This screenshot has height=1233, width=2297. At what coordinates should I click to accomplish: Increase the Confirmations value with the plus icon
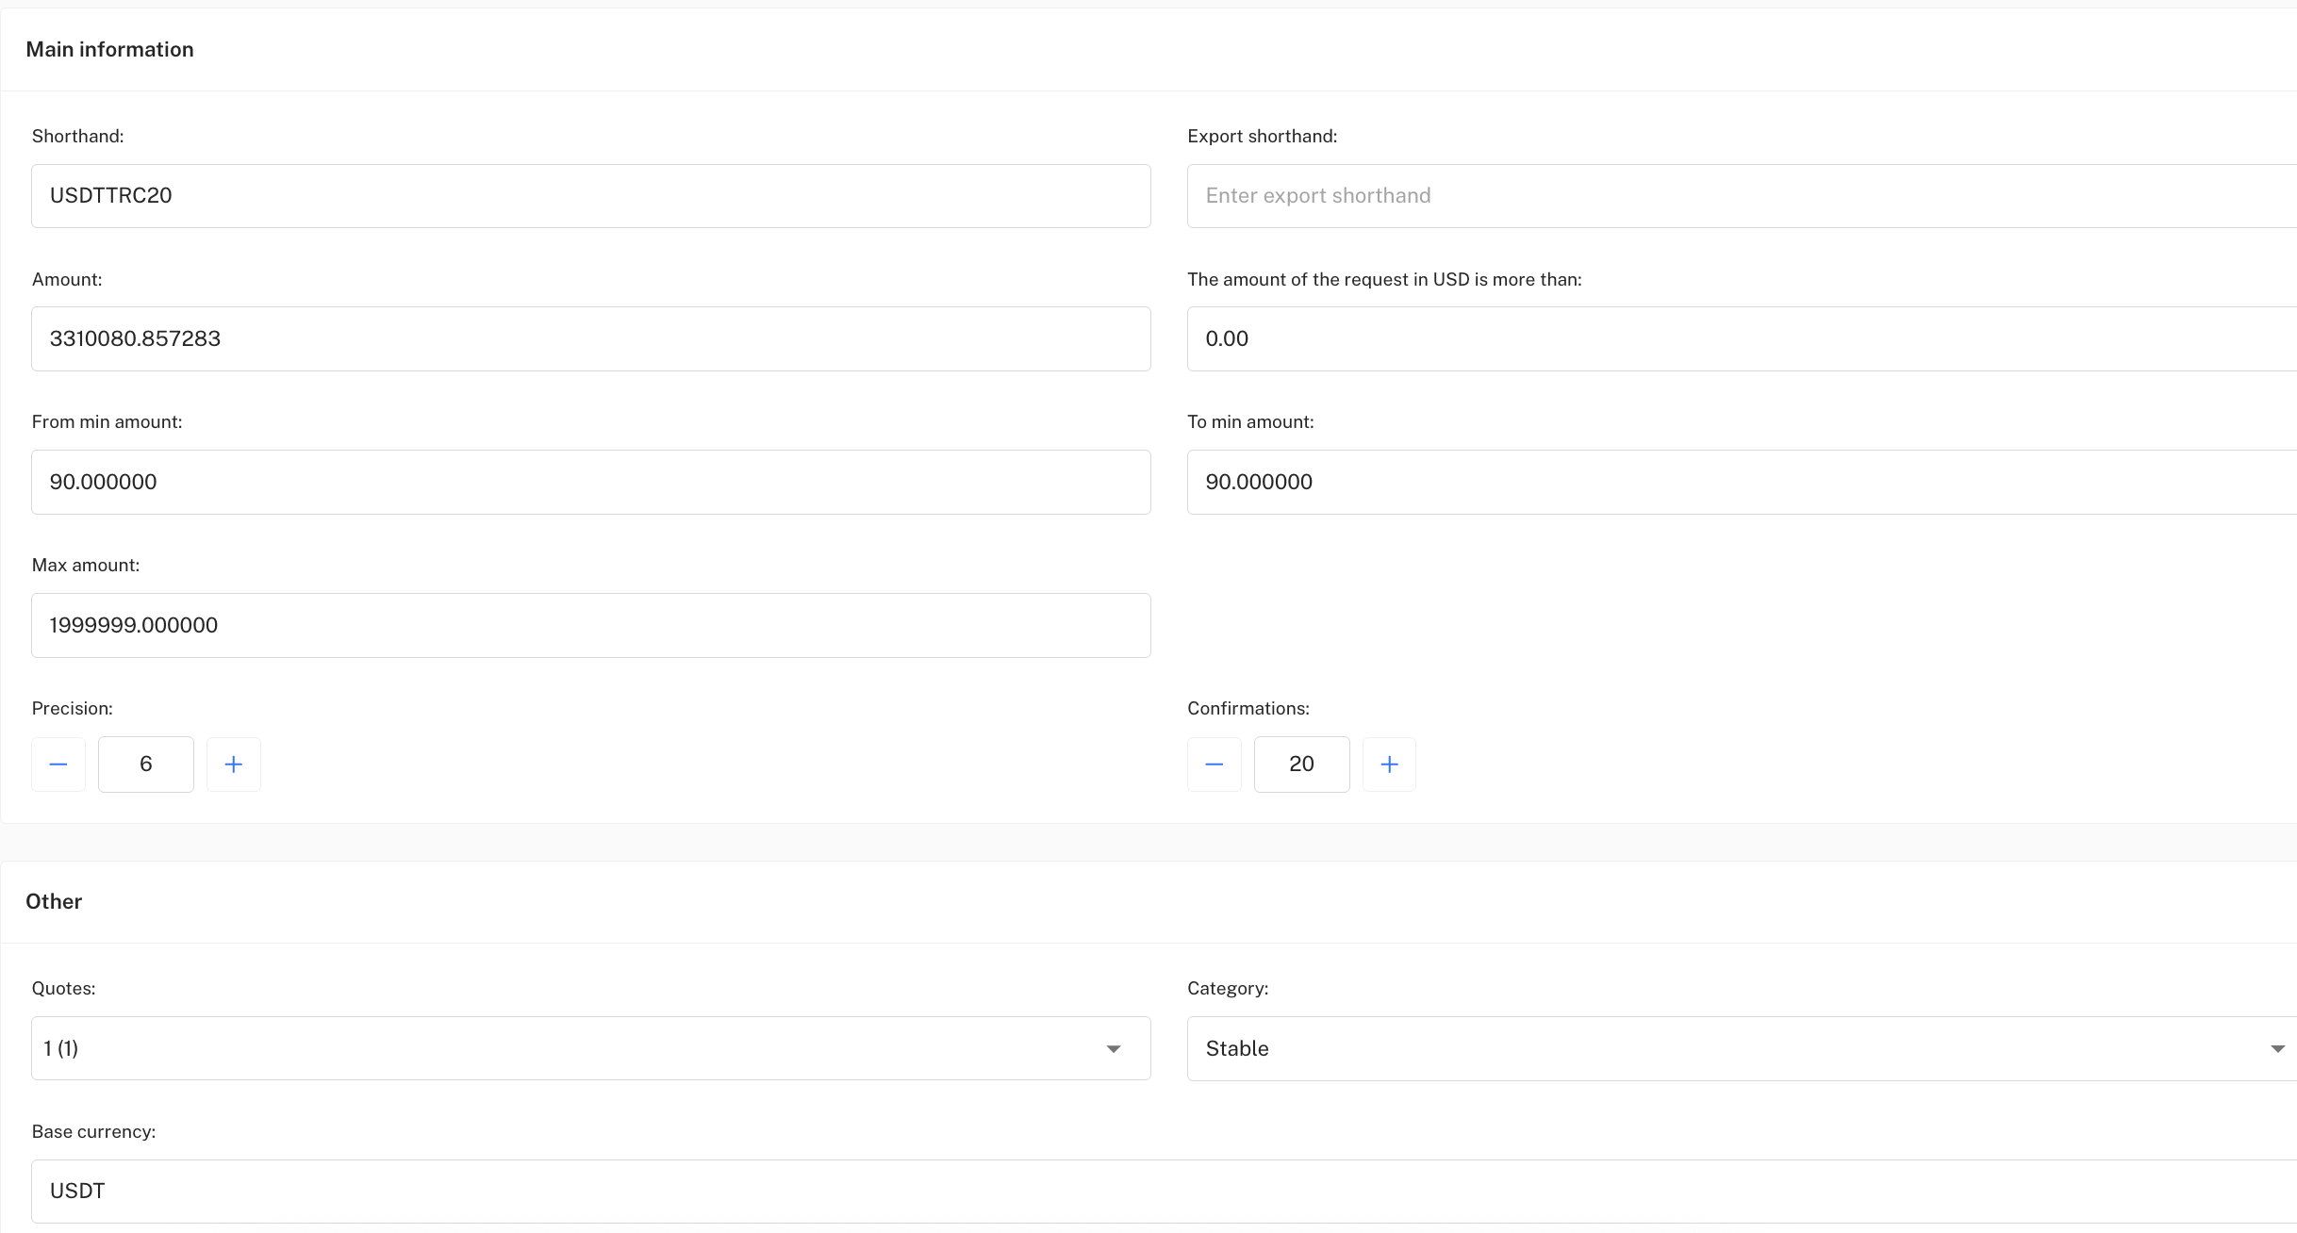coord(1389,764)
